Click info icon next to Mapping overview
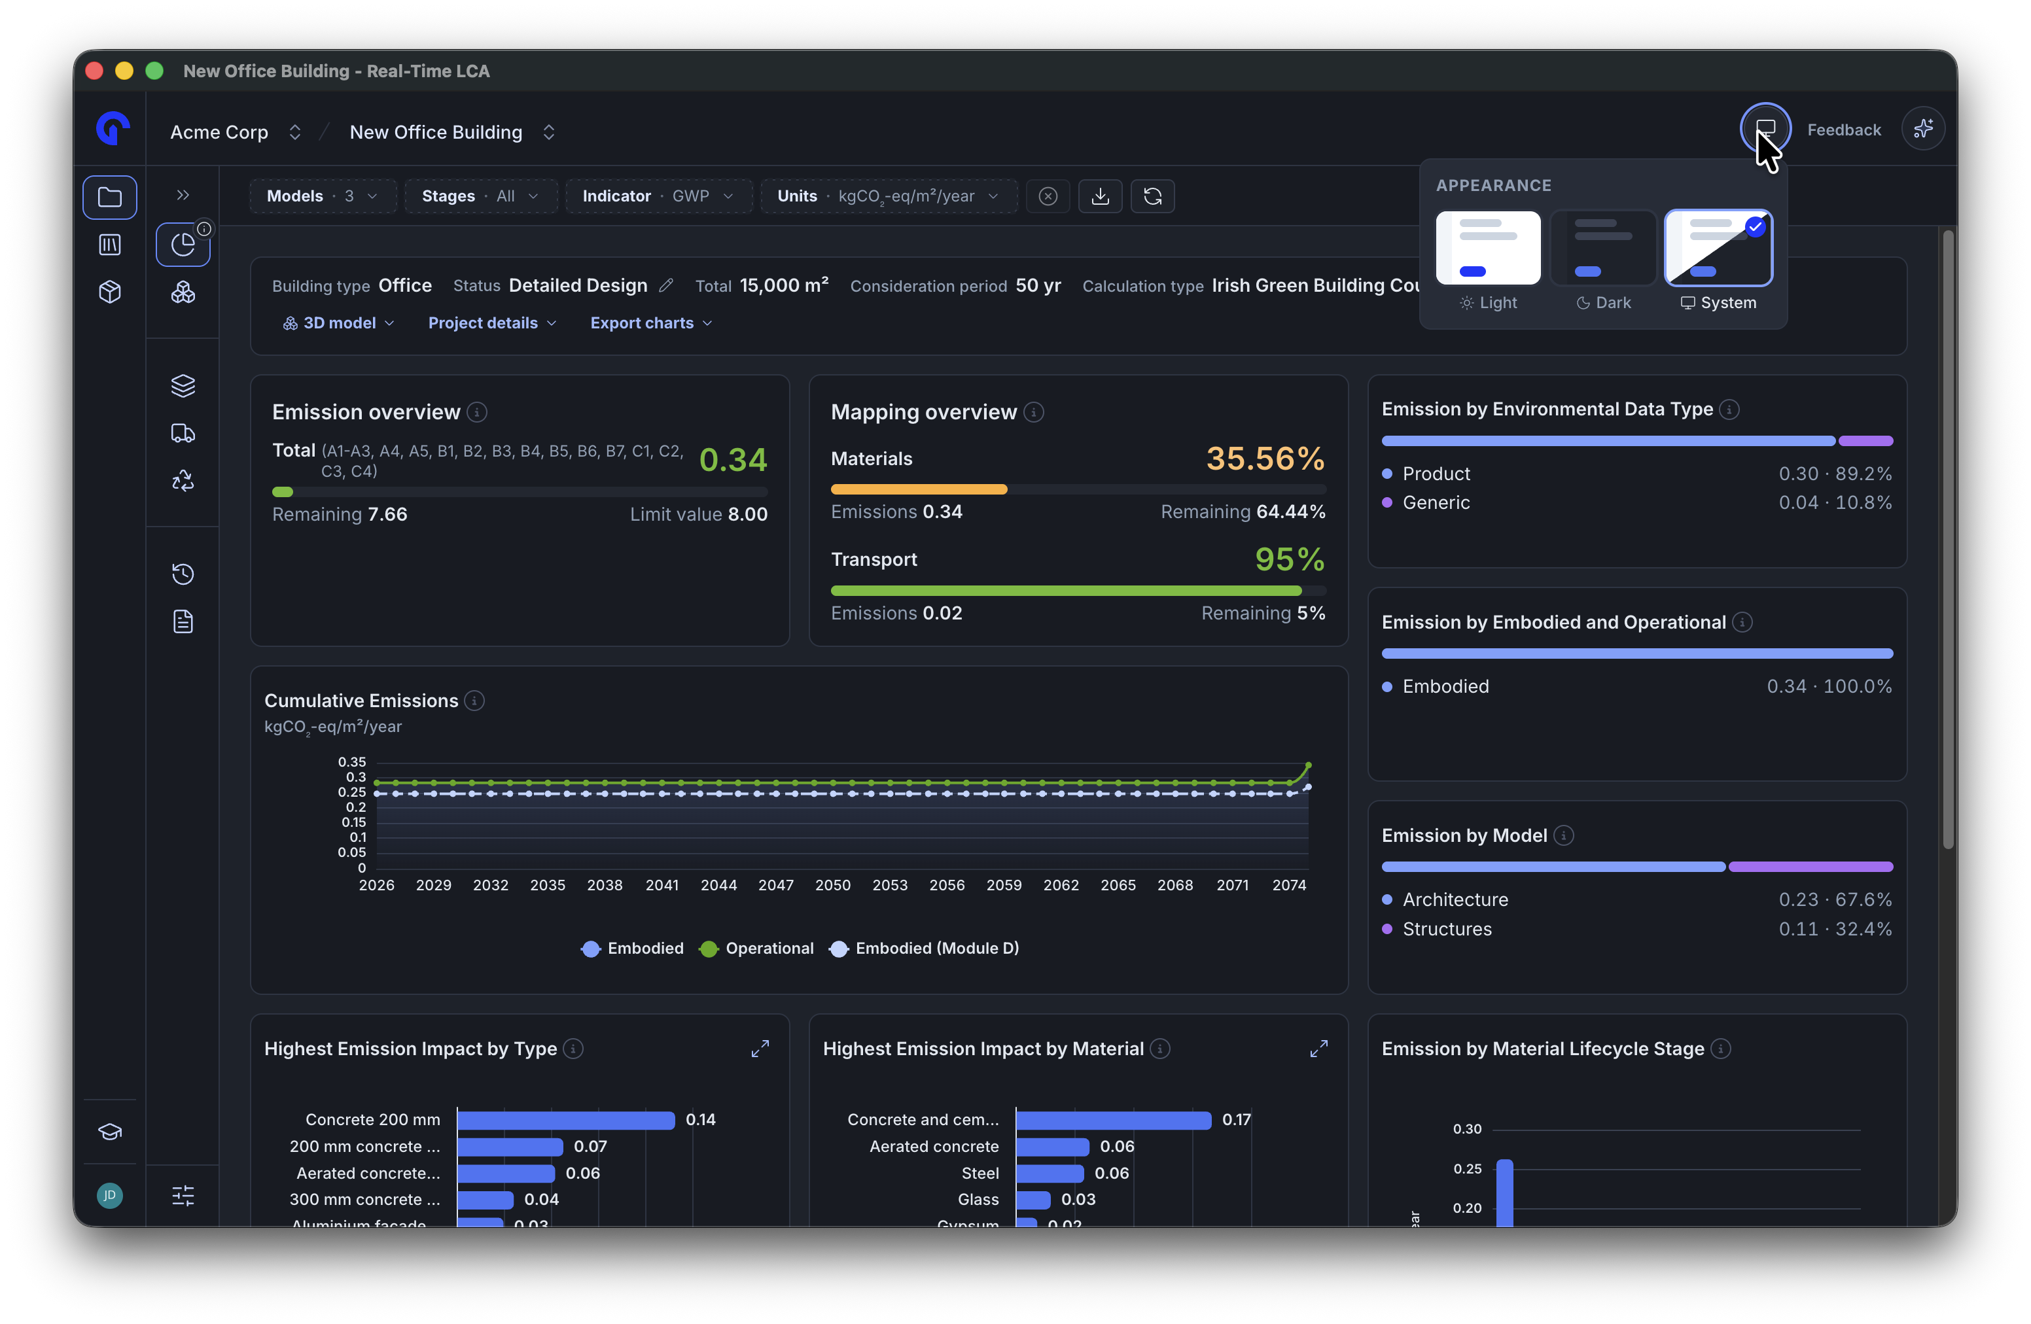 click(x=1033, y=413)
